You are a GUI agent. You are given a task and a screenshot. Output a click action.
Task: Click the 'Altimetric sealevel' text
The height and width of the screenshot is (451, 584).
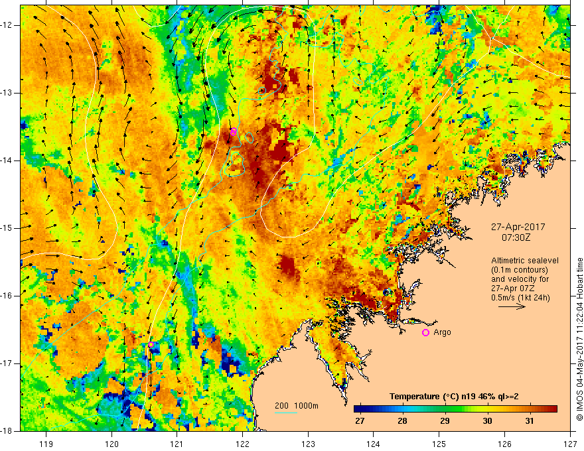(524, 261)
